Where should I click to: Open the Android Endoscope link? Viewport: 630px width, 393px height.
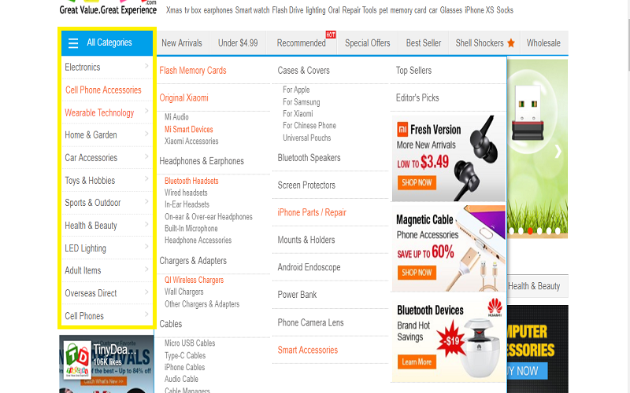pos(309,267)
